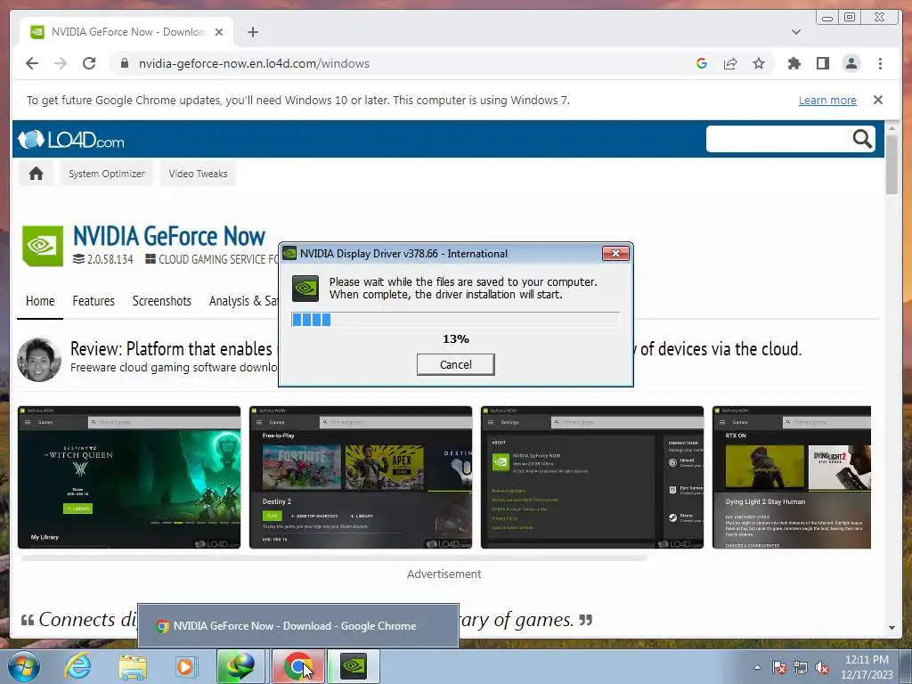Open the Witch Queen screenshot thumbnail
The height and width of the screenshot is (684, 912).
point(129,477)
